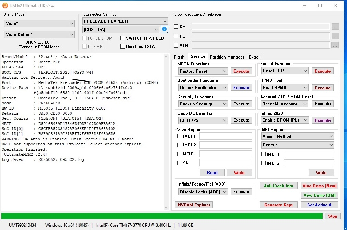Enable the ATH checkbox
The width and height of the screenshot is (347, 230).
pyautogui.click(x=176, y=45)
